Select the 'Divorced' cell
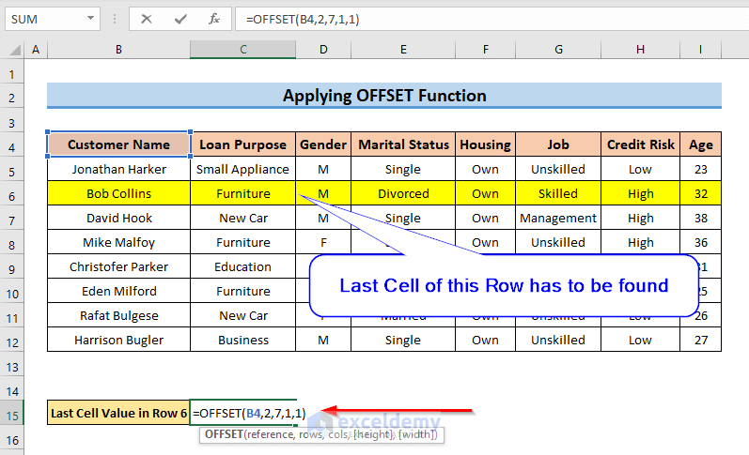749x455 pixels. click(x=403, y=193)
